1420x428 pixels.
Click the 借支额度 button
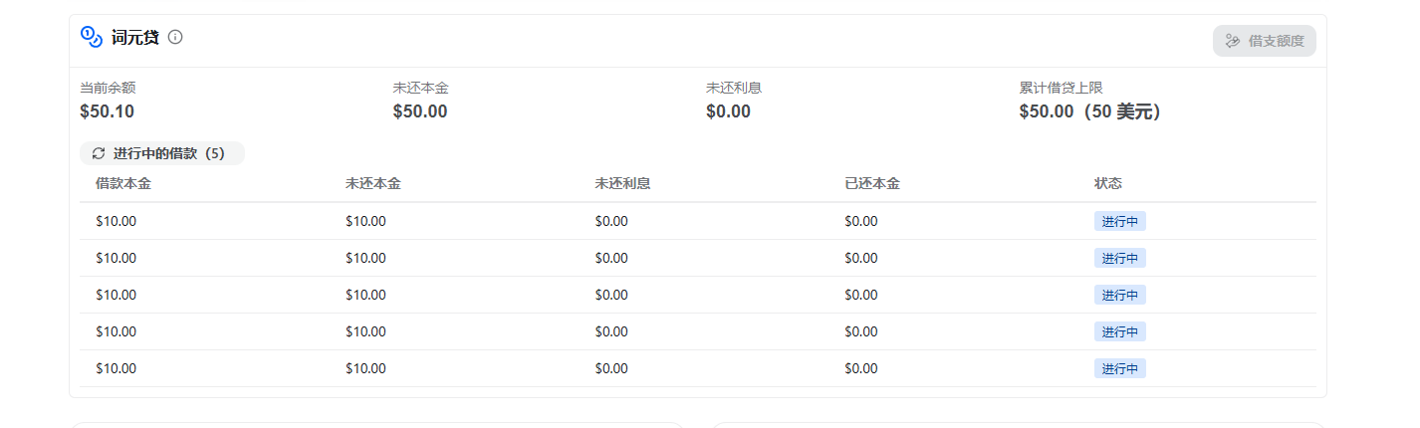(1264, 41)
